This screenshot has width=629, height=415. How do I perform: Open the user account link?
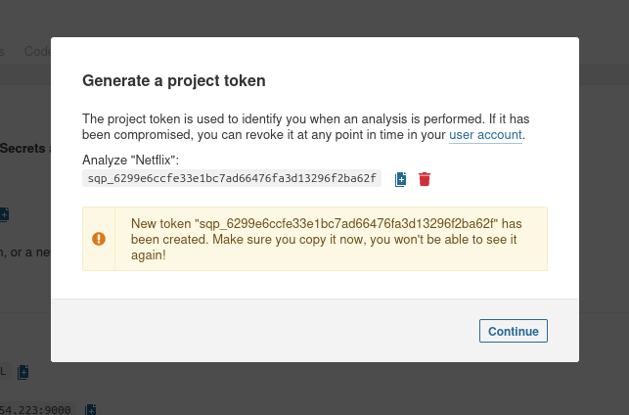pos(485,135)
